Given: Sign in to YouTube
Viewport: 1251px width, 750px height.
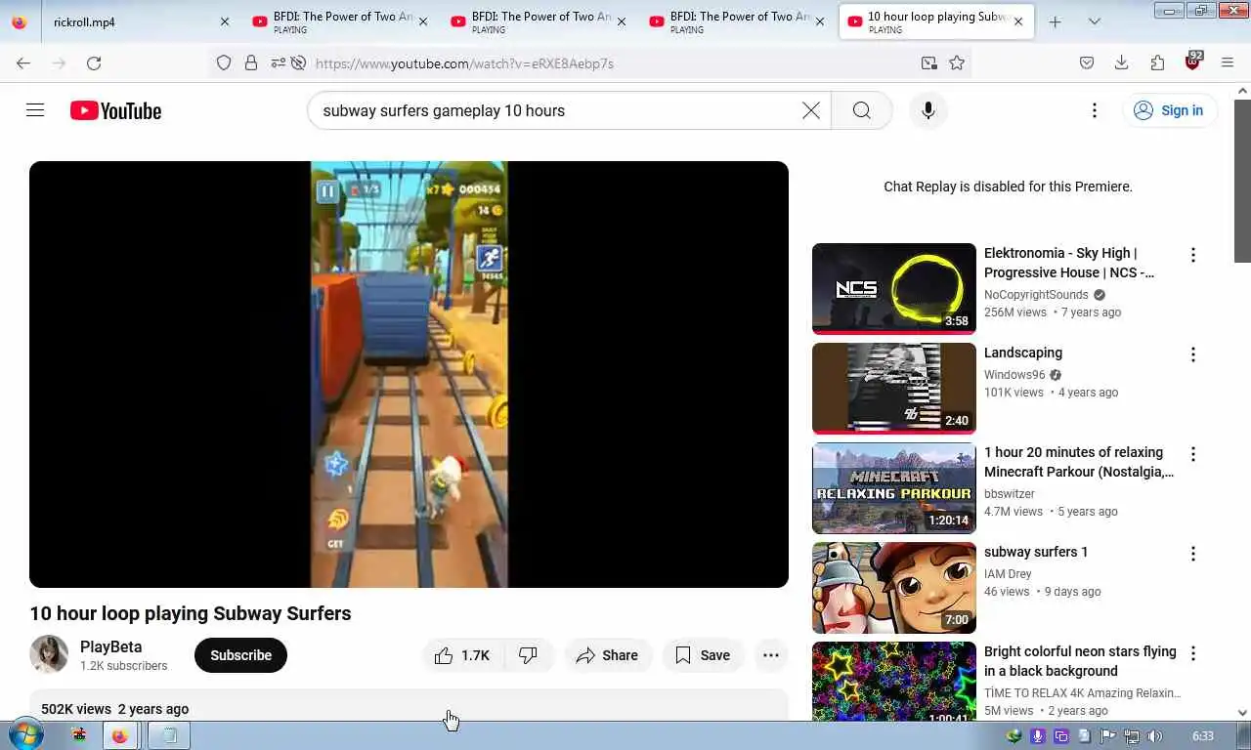Looking at the screenshot, I should (x=1169, y=110).
